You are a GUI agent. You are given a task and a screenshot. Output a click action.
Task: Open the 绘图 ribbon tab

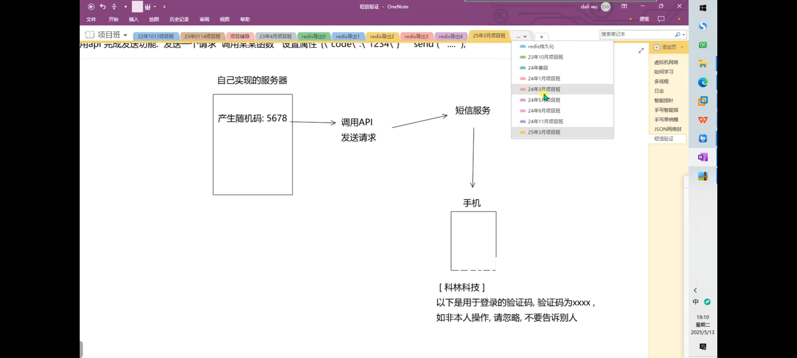(x=154, y=19)
